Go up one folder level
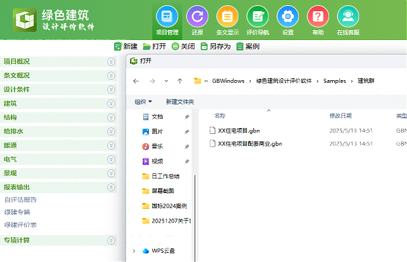This screenshot has height=262, width=407. click(x=180, y=81)
